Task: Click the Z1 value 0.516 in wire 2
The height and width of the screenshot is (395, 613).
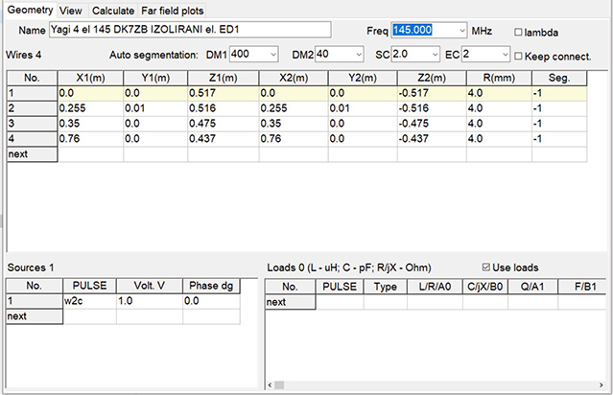Action: tap(224, 108)
